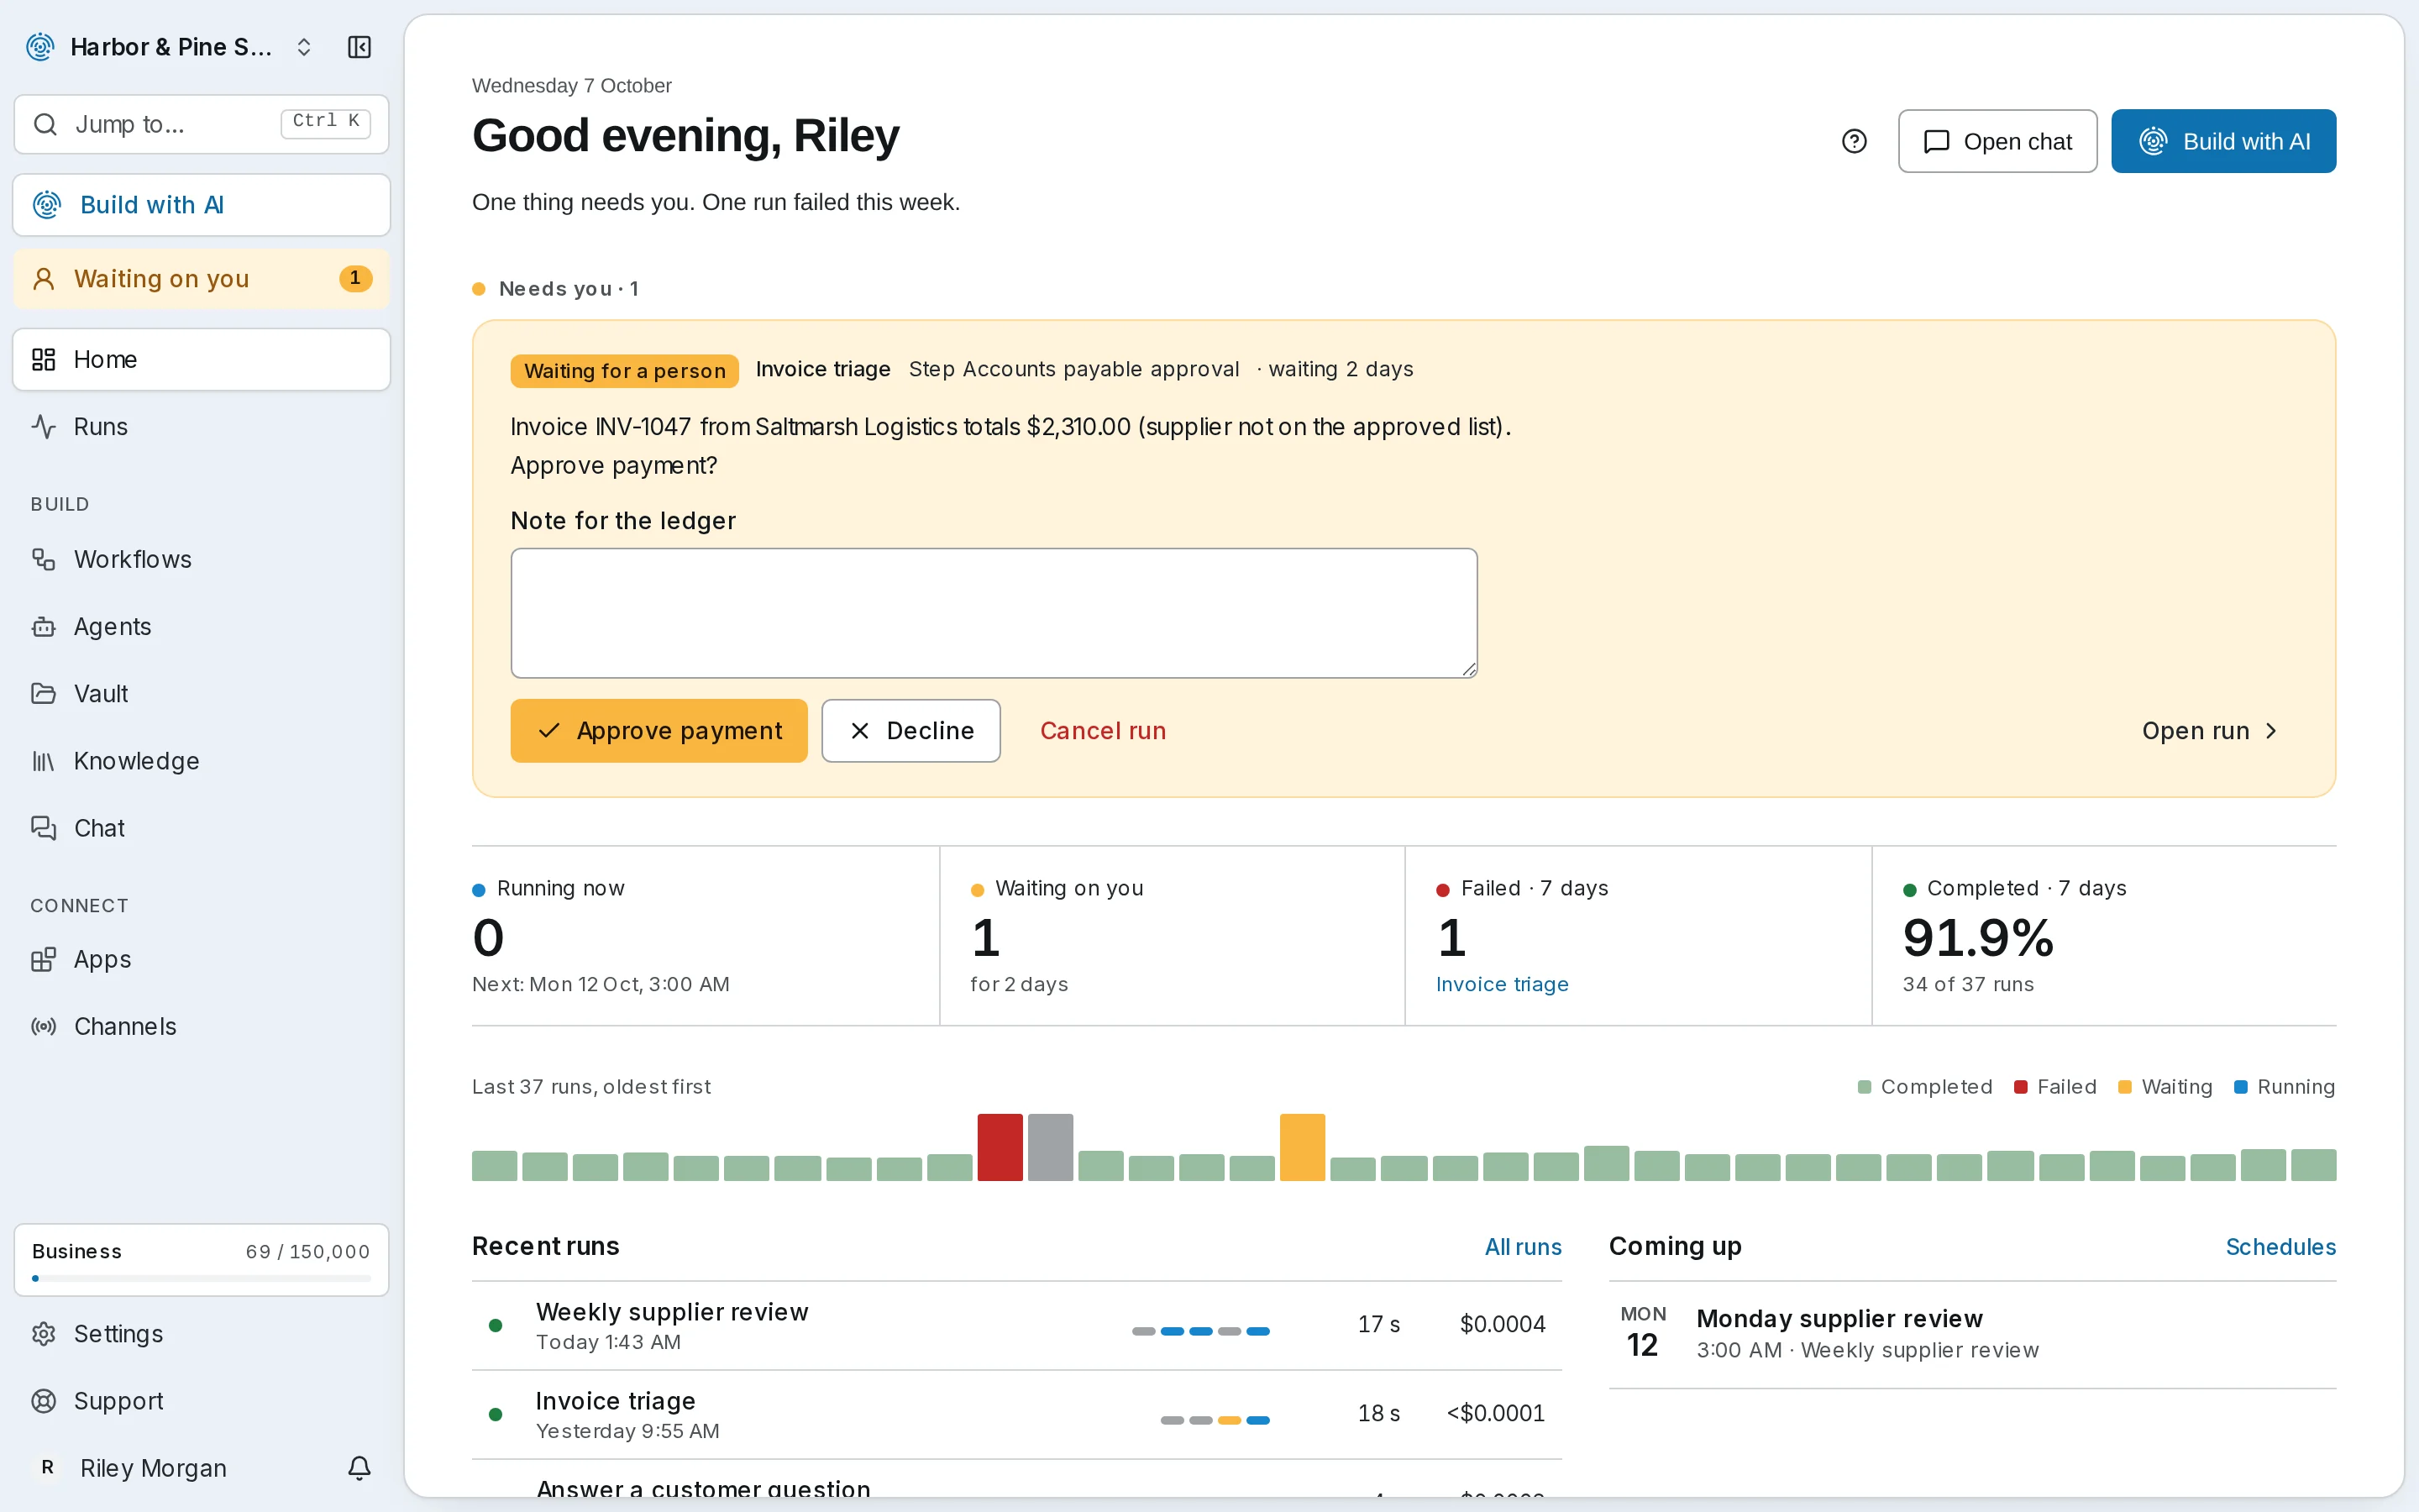The image size is (2419, 1512).
Task: Collapse the sidebar panel icon
Action: click(359, 47)
